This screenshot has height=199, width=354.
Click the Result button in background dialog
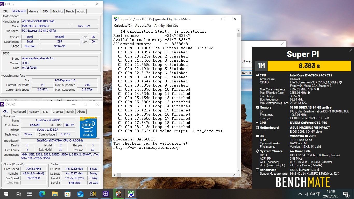click(x=246, y=73)
